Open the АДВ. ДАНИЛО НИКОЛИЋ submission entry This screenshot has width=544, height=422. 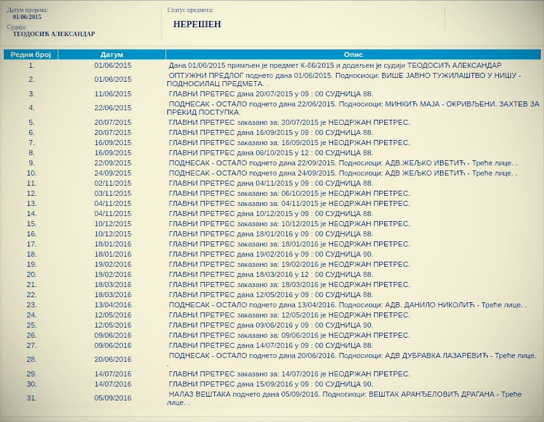[x=347, y=305]
